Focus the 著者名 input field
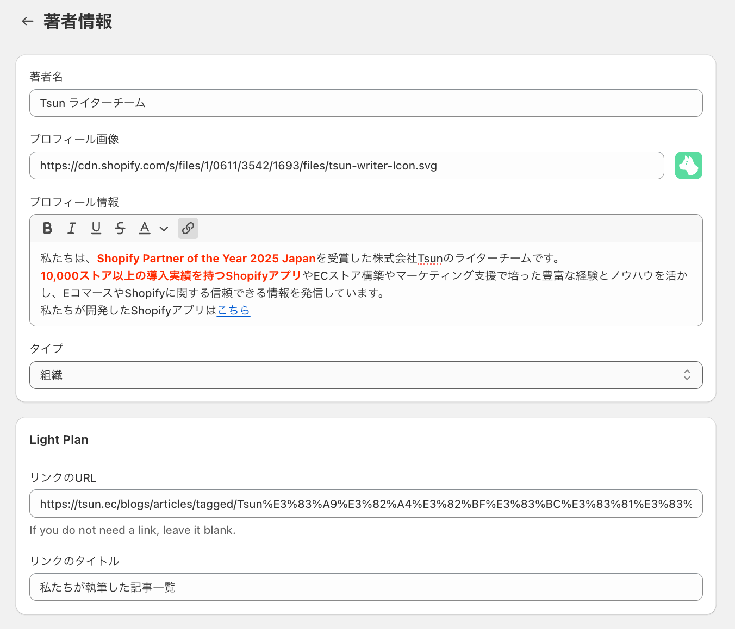 pos(366,103)
